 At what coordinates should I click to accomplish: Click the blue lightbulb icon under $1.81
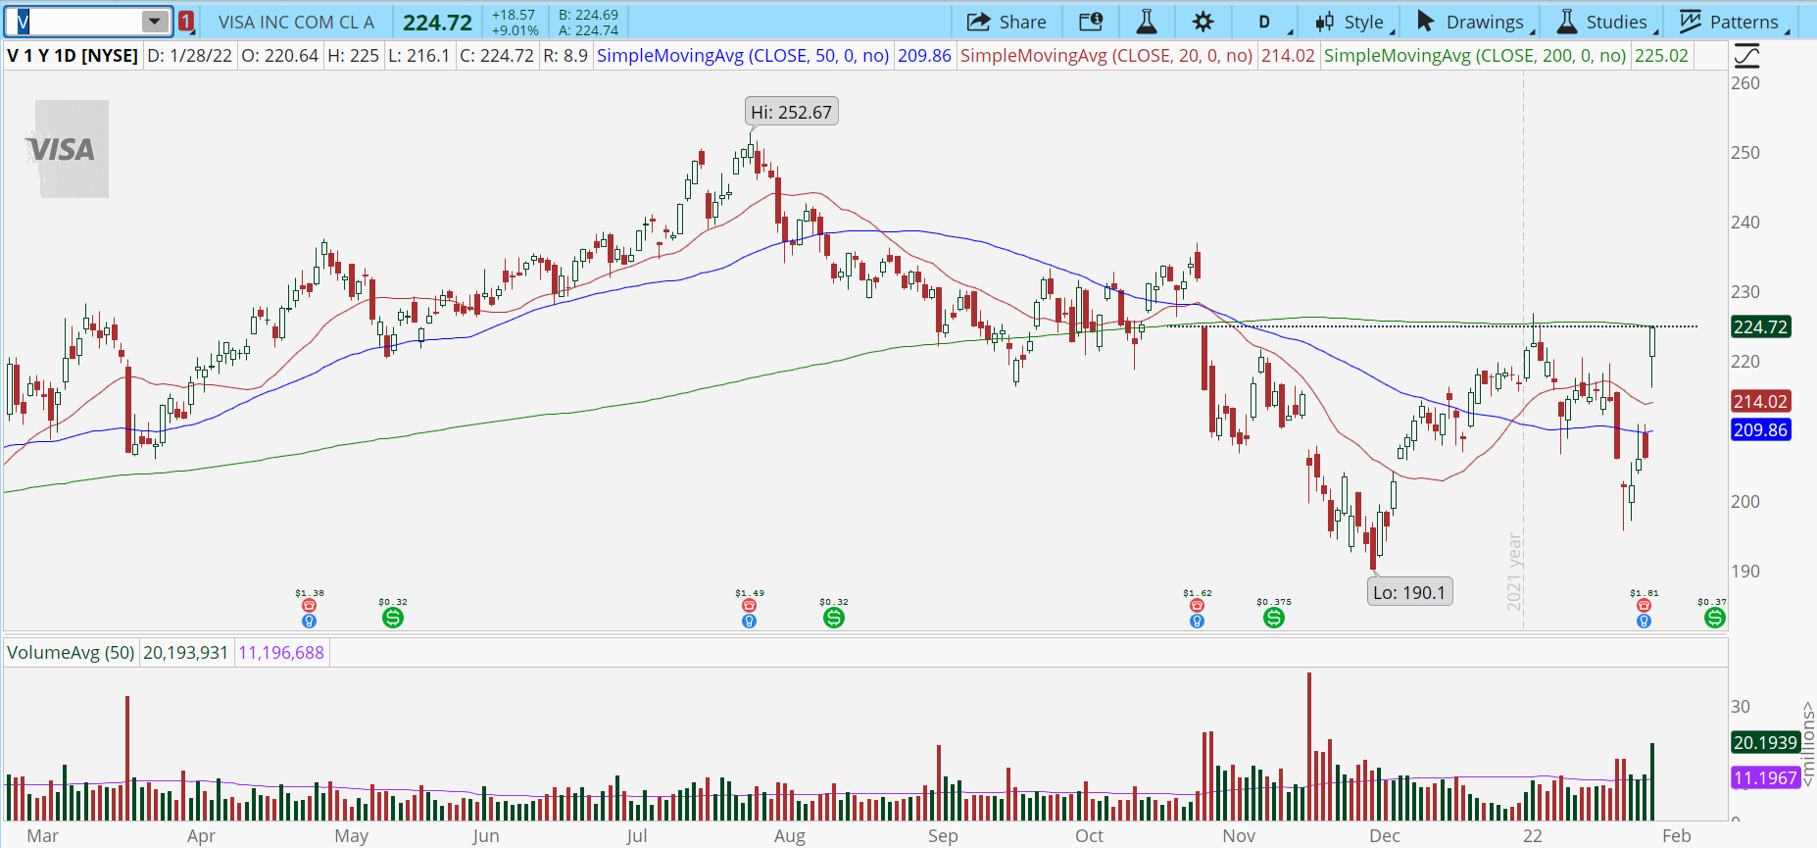[x=1644, y=621]
